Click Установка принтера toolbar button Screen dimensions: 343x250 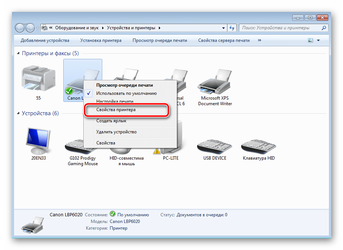[101, 40]
